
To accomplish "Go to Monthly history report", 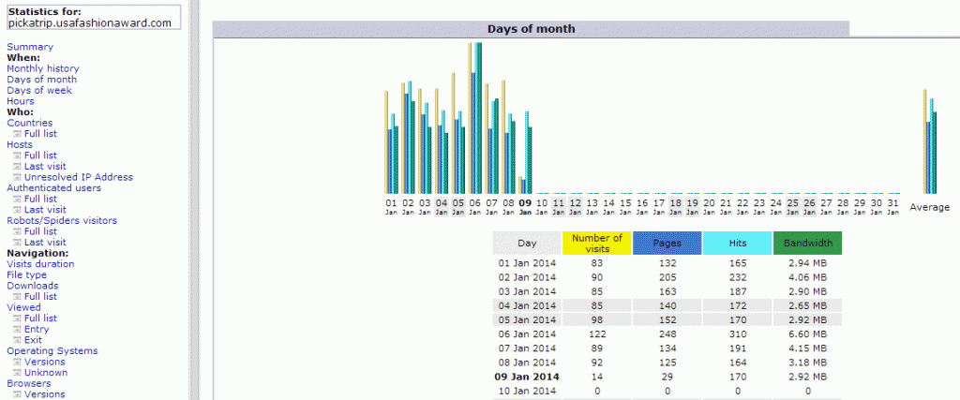I will (x=43, y=68).
